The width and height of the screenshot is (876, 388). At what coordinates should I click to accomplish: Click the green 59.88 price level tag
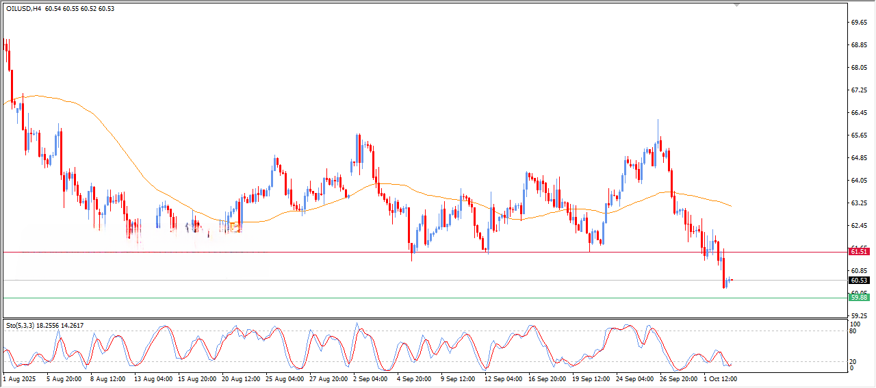pyautogui.click(x=858, y=297)
